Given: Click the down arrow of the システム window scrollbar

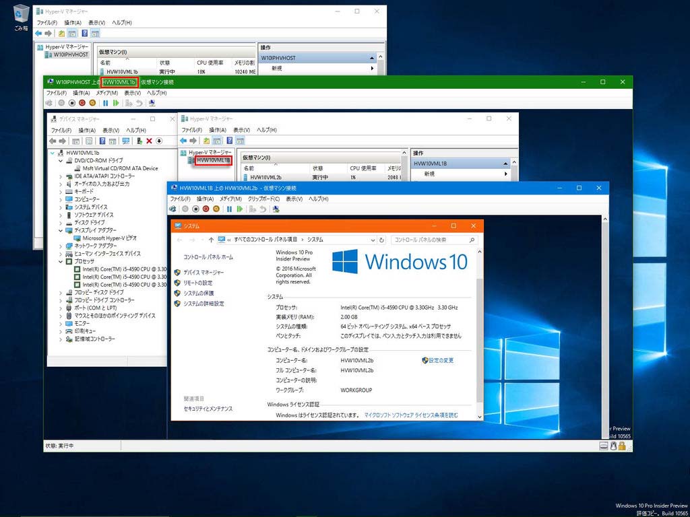Looking at the screenshot, I should (479, 416).
